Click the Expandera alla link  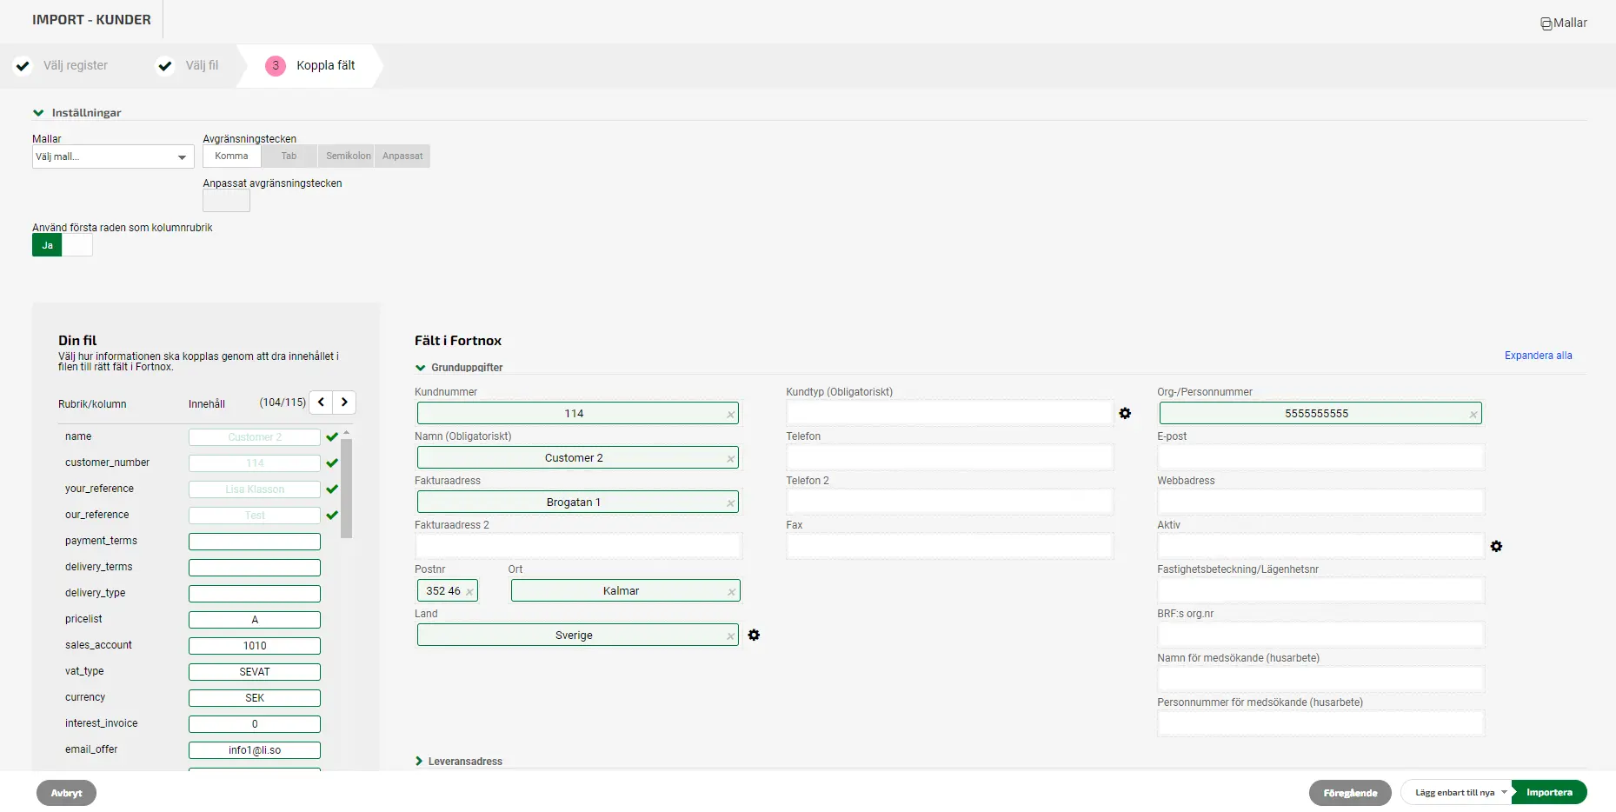point(1538,356)
